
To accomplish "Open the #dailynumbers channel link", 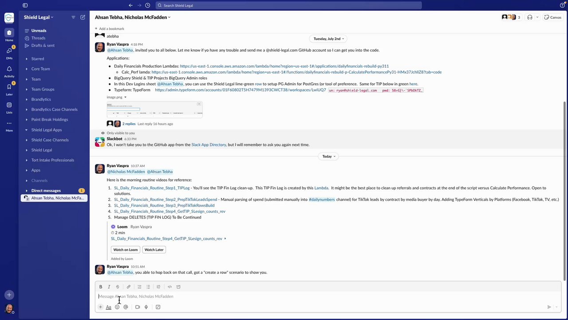I will click(322, 200).
